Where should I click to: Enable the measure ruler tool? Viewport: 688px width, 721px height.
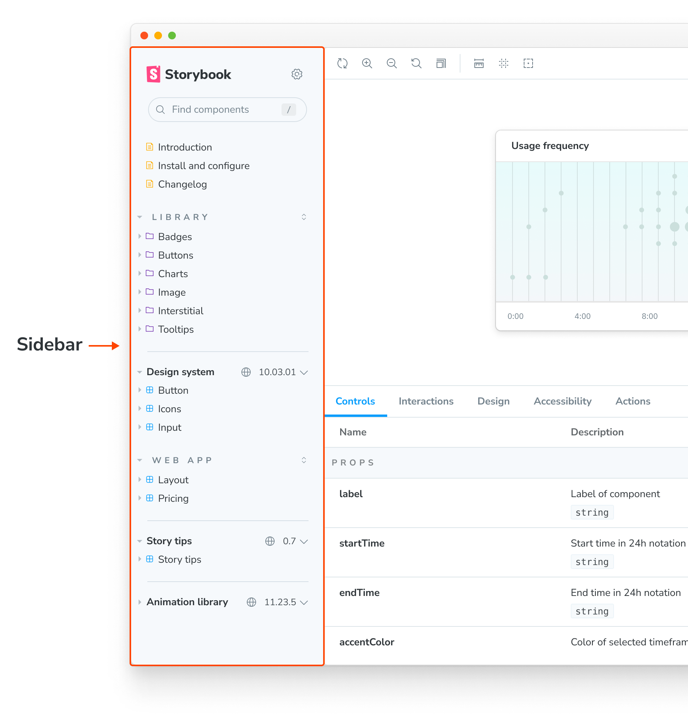(x=479, y=63)
